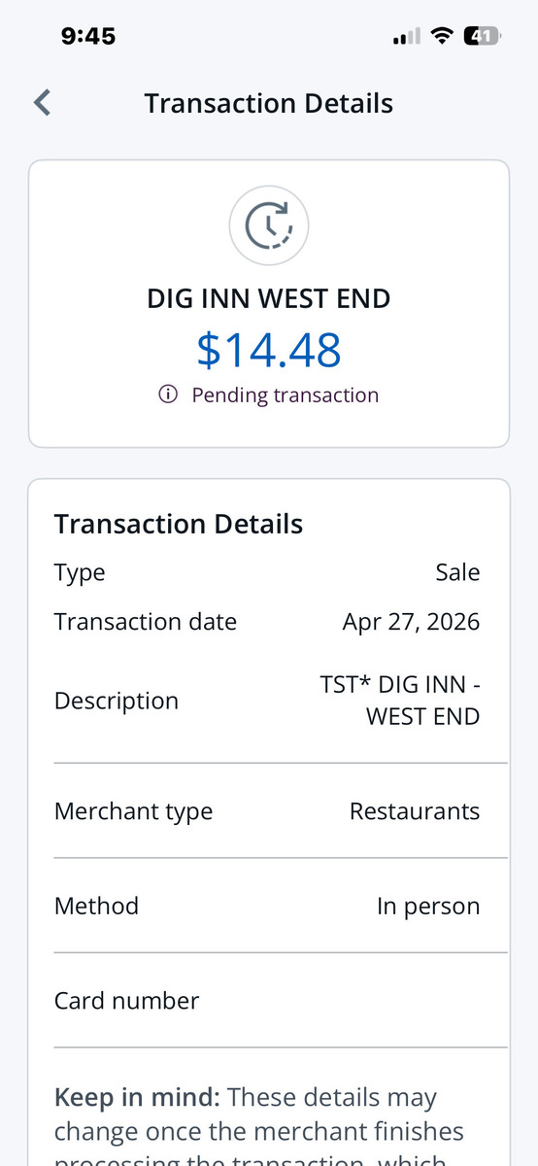538x1166 pixels.
Task: Tap the Card number row
Action: pyautogui.click(x=268, y=1001)
